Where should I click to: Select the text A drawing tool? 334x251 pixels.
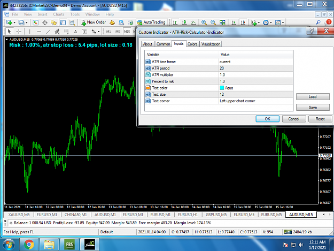[75, 32]
